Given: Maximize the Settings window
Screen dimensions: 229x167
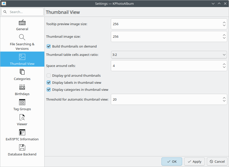Looking at the screenshot, I should pos(219,4).
